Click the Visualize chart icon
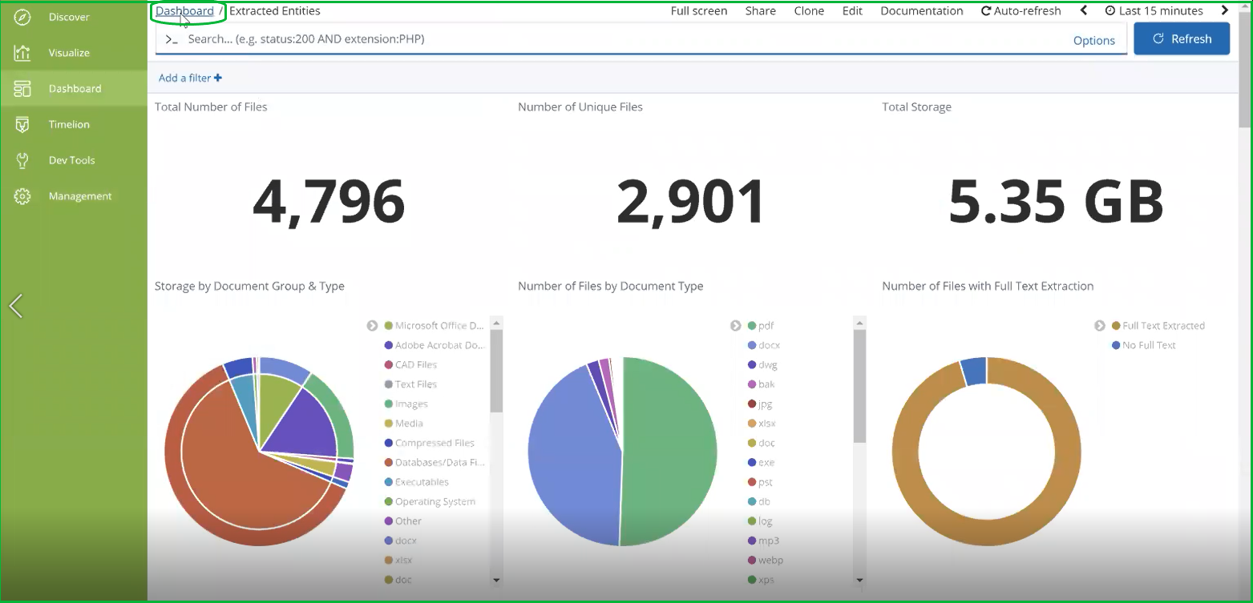 point(22,53)
